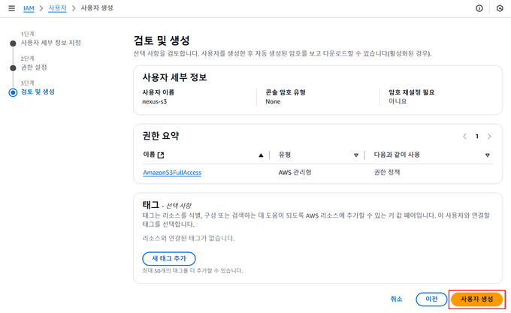This screenshot has width=511, height=313.
Task: Go to previous page of 권한 요약
Action: coord(464,137)
